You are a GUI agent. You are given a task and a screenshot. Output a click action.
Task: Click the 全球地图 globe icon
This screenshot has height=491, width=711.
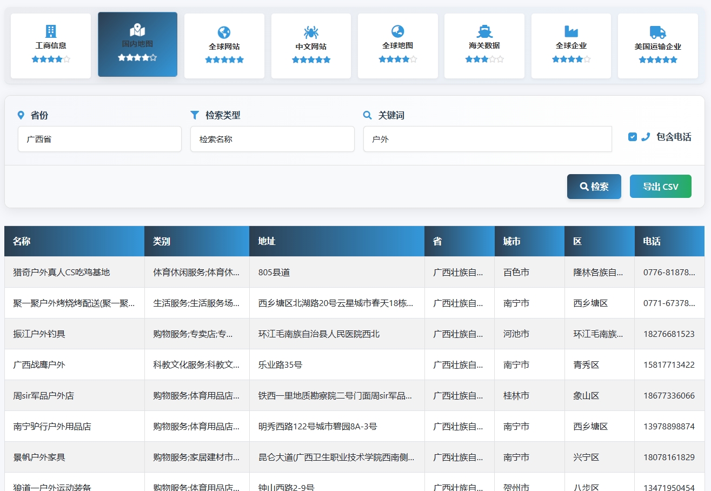point(398,31)
